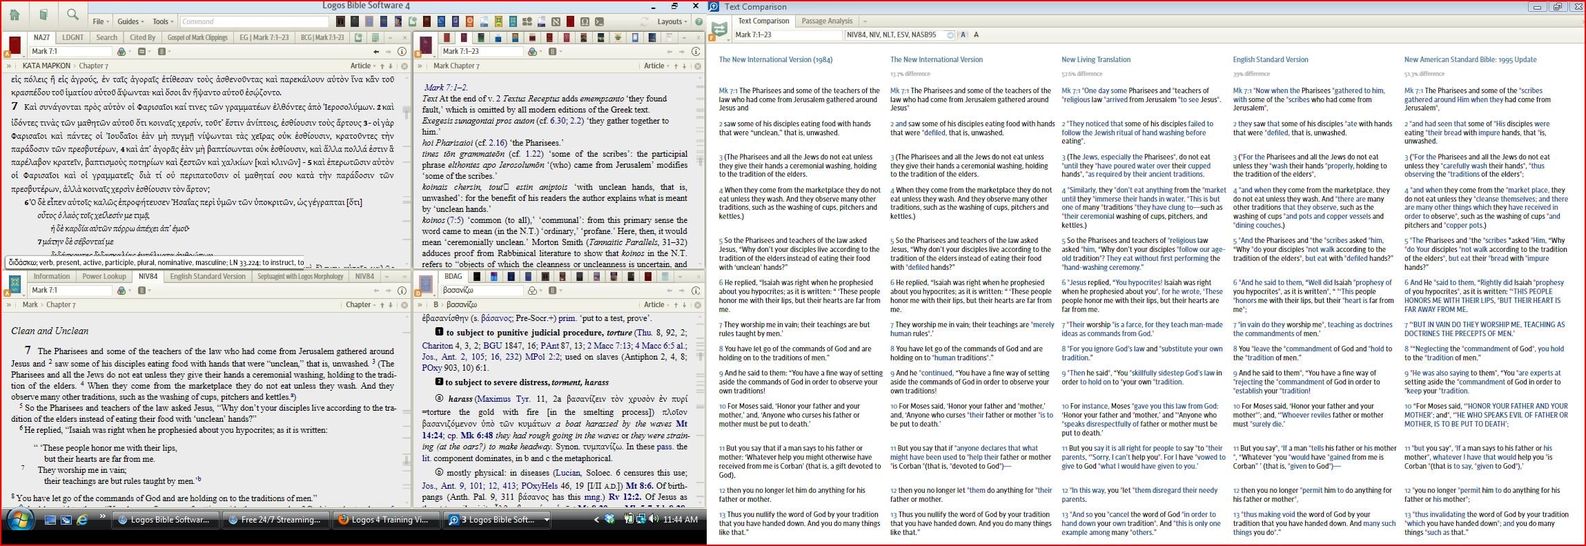1586x546 pixels.
Task: Click the Command input box
Action: (254, 21)
